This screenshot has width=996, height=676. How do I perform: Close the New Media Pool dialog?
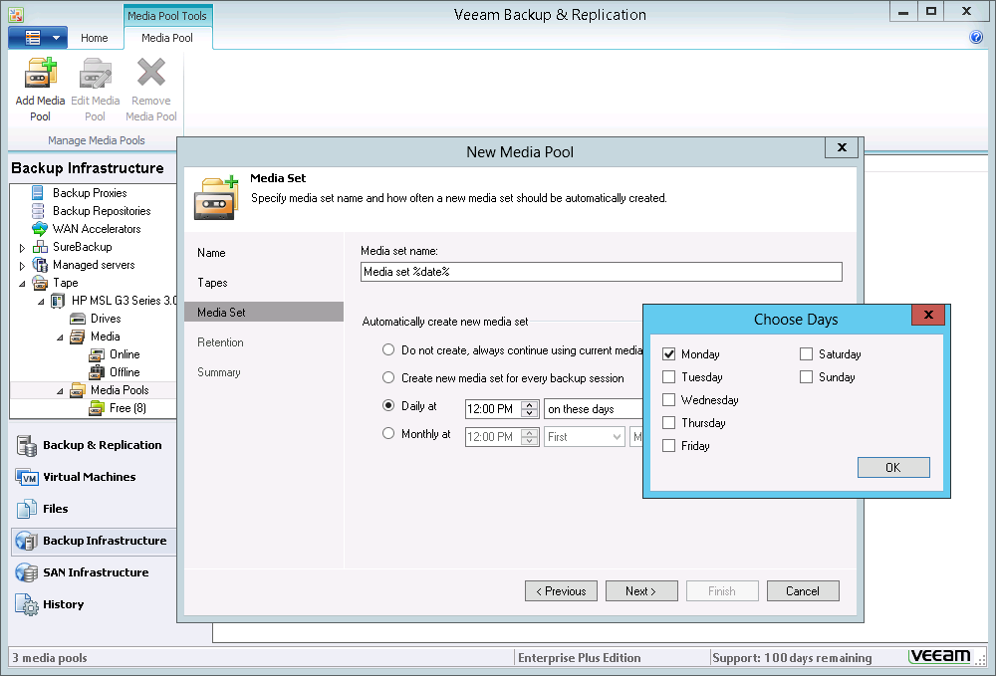click(x=842, y=147)
